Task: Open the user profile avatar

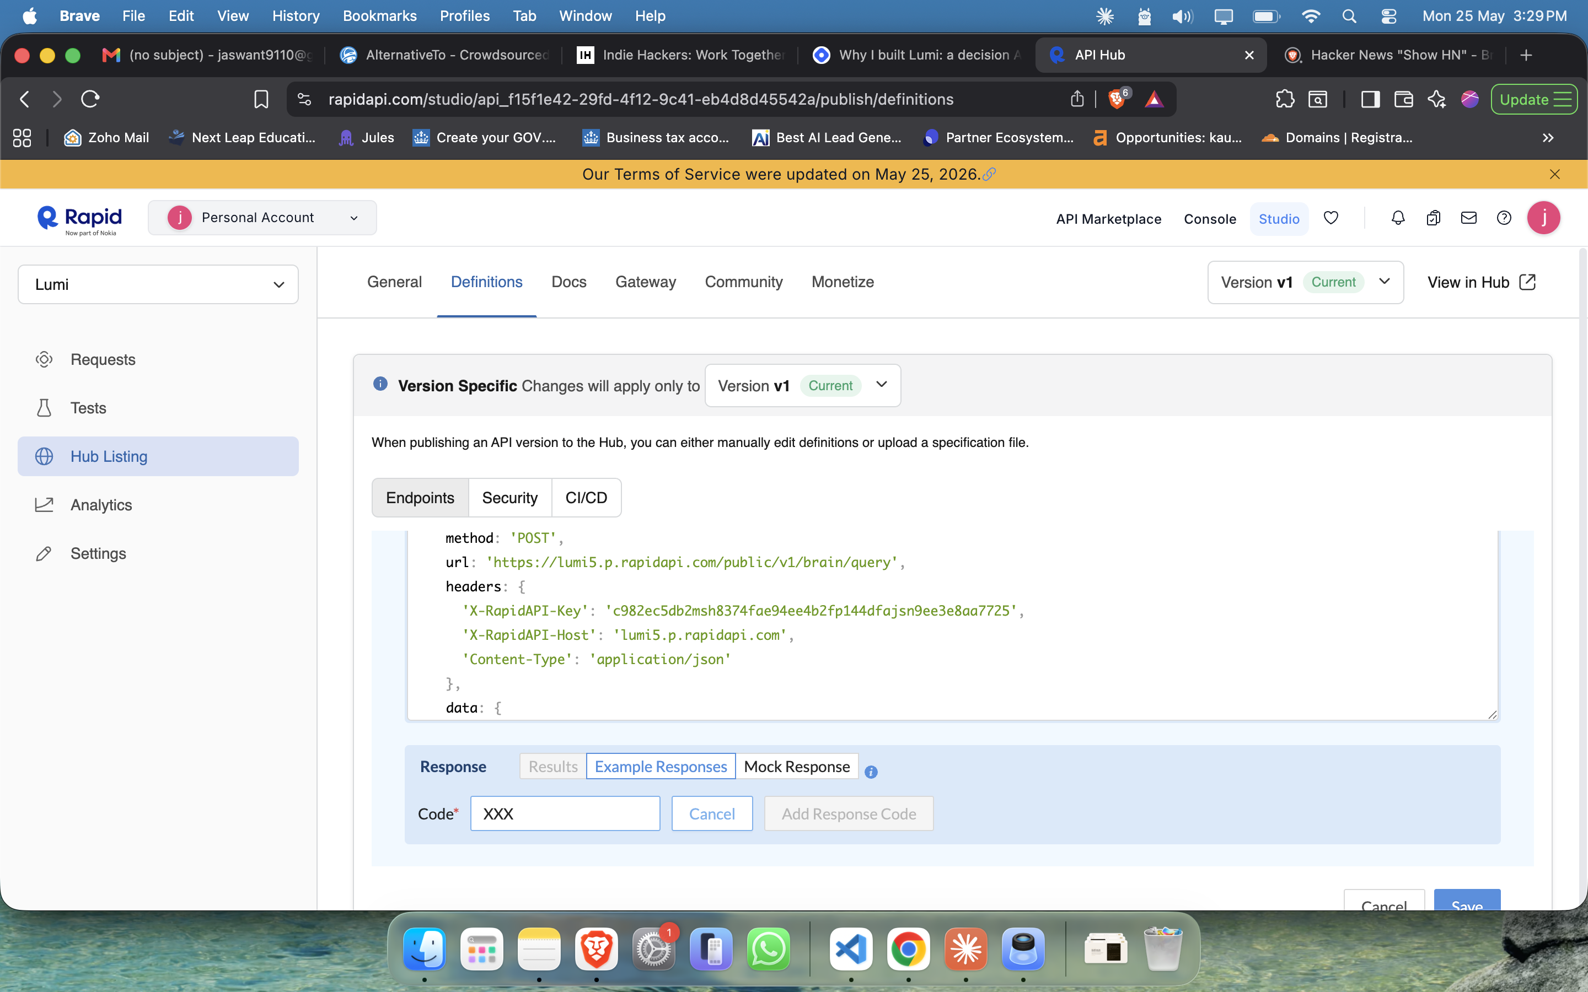Action: point(1543,218)
